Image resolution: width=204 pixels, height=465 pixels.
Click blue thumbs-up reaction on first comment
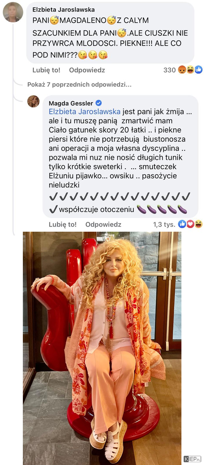click(199, 70)
